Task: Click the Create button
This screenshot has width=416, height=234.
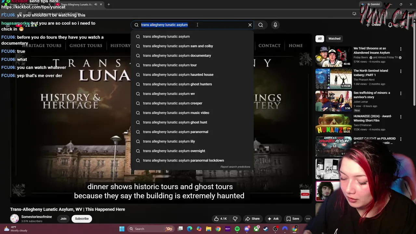Action: click(373, 25)
